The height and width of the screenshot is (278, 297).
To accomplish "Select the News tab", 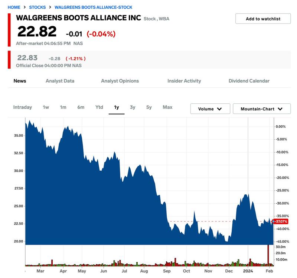I will pos(20,81).
